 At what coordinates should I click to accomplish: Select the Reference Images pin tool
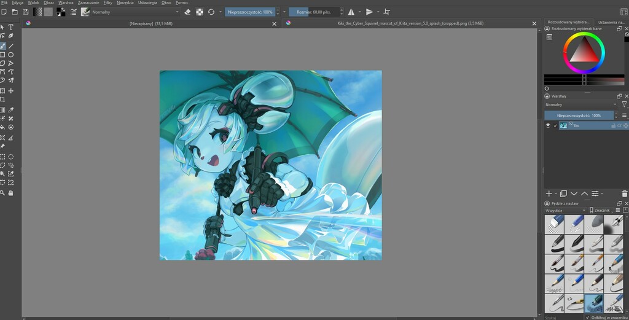[3, 146]
